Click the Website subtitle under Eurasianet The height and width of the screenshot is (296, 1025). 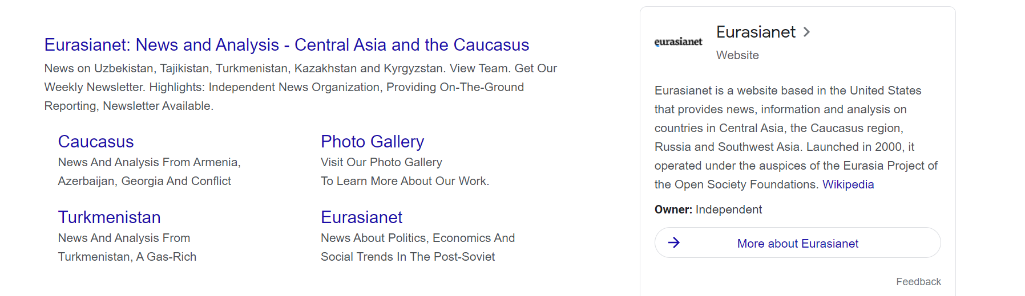tap(737, 55)
